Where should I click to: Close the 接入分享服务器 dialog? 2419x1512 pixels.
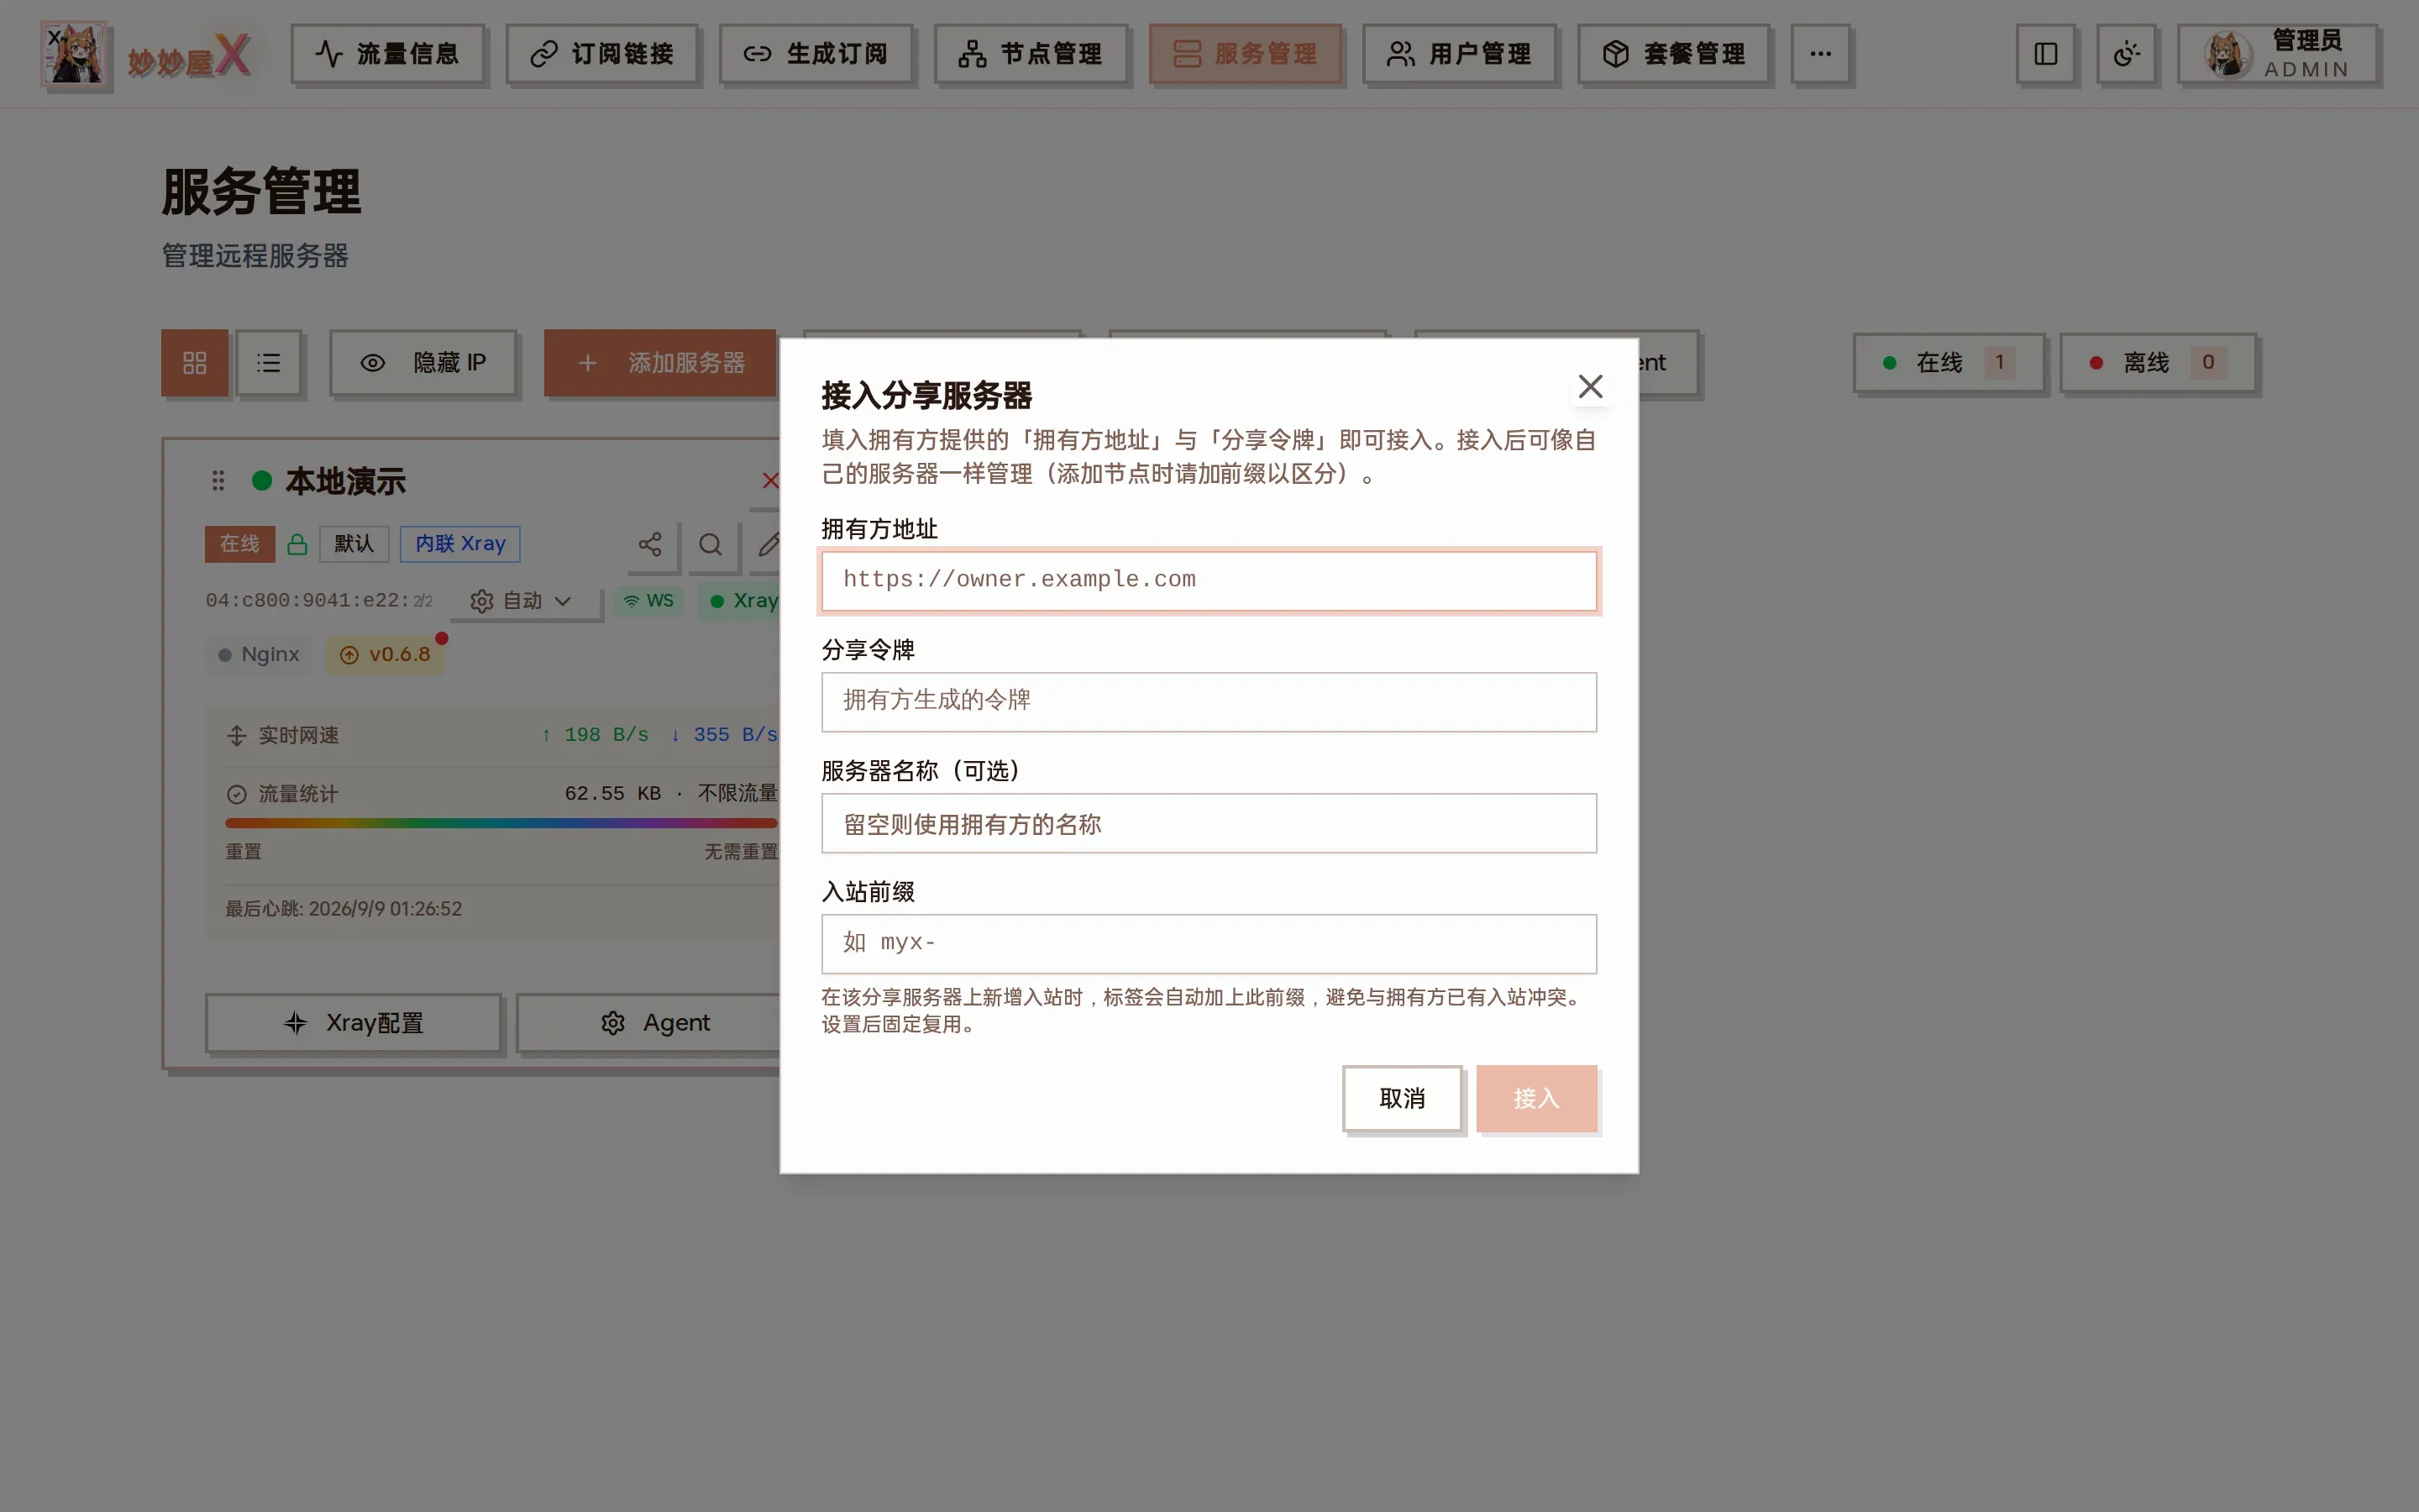pyautogui.click(x=1590, y=386)
